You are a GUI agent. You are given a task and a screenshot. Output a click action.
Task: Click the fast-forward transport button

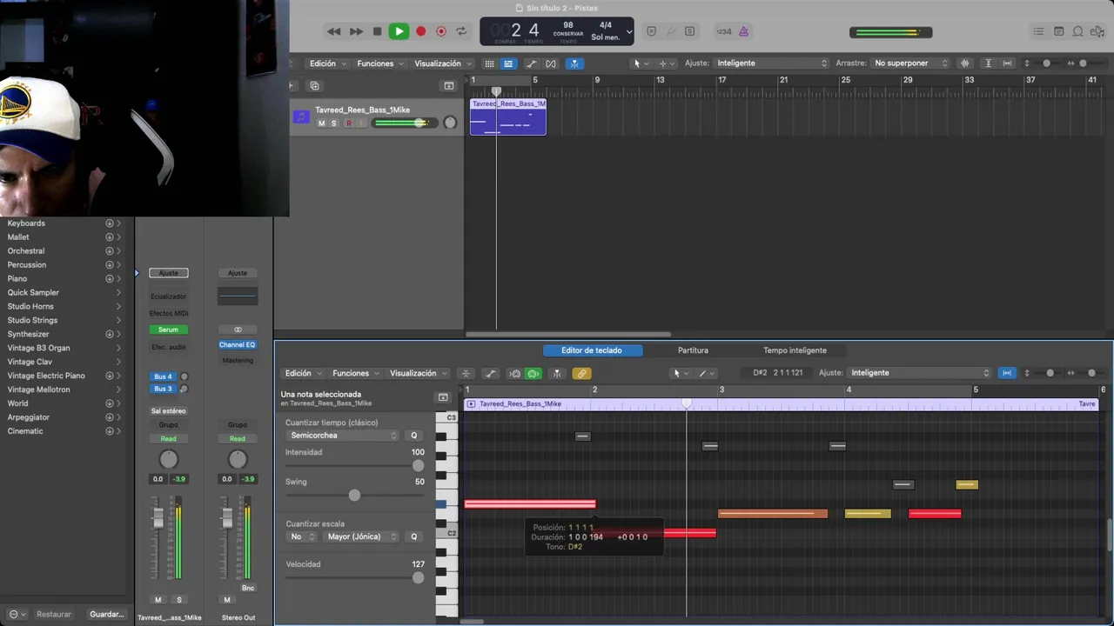tap(356, 31)
